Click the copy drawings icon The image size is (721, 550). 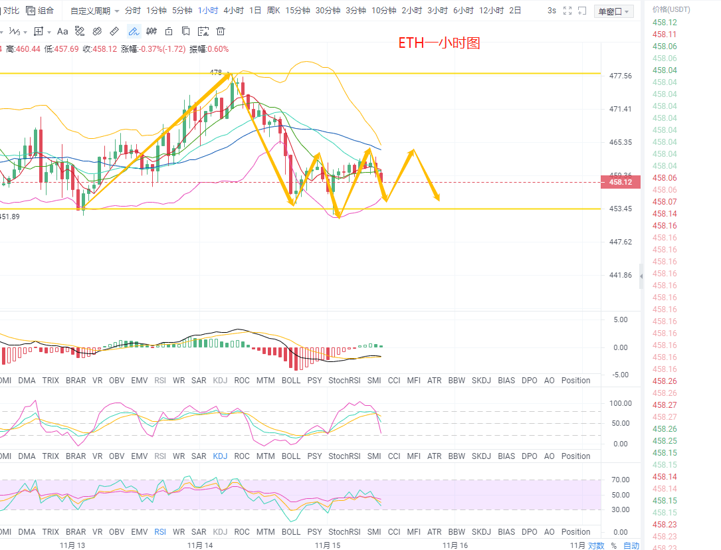[186, 31]
